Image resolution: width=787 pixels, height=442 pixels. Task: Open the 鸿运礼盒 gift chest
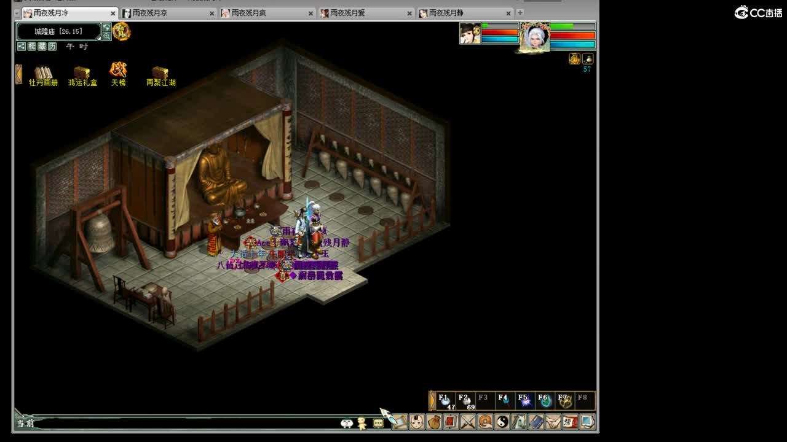pos(82,76)
